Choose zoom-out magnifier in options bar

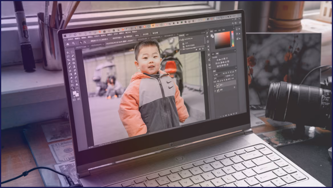tap(85, 42)
